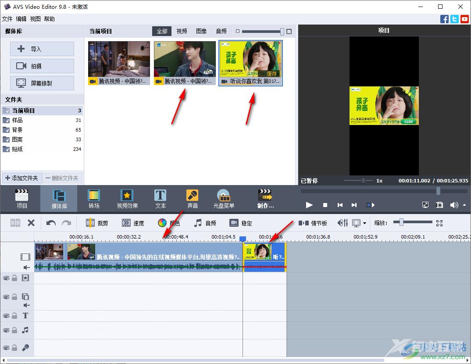471x364 pixels.
Task: Open the Twitter link icon
Action: coord(454,19)
